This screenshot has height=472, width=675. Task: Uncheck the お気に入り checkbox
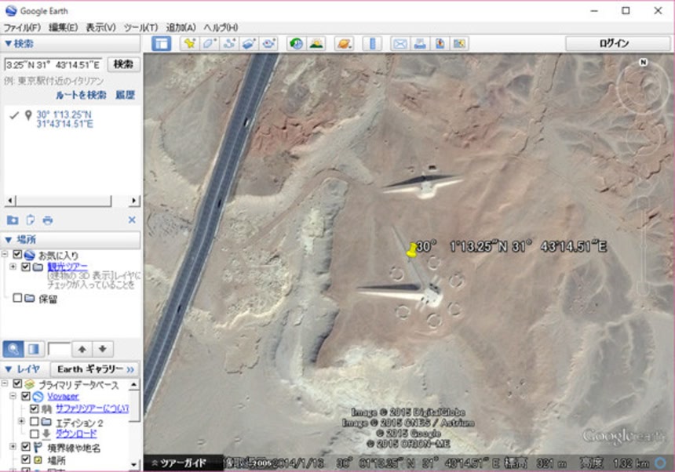(17, 255)
